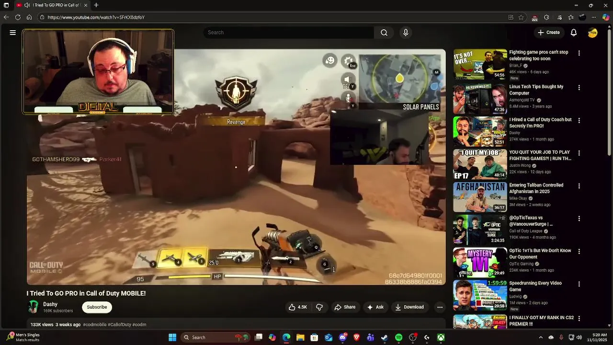Click the browser address bar URL
Image resolution: width=613 pixels, height=345 pixels.
(x=96, y=17)
